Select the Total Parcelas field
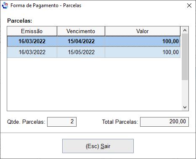The width and height of the screenshot is (196, 159). pyautogui.click(x=164, y=122)
